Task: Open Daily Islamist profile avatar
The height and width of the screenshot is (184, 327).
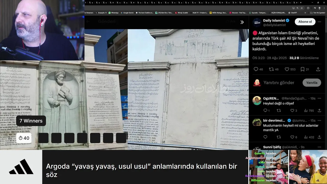Action: click(x=257, y=22)
